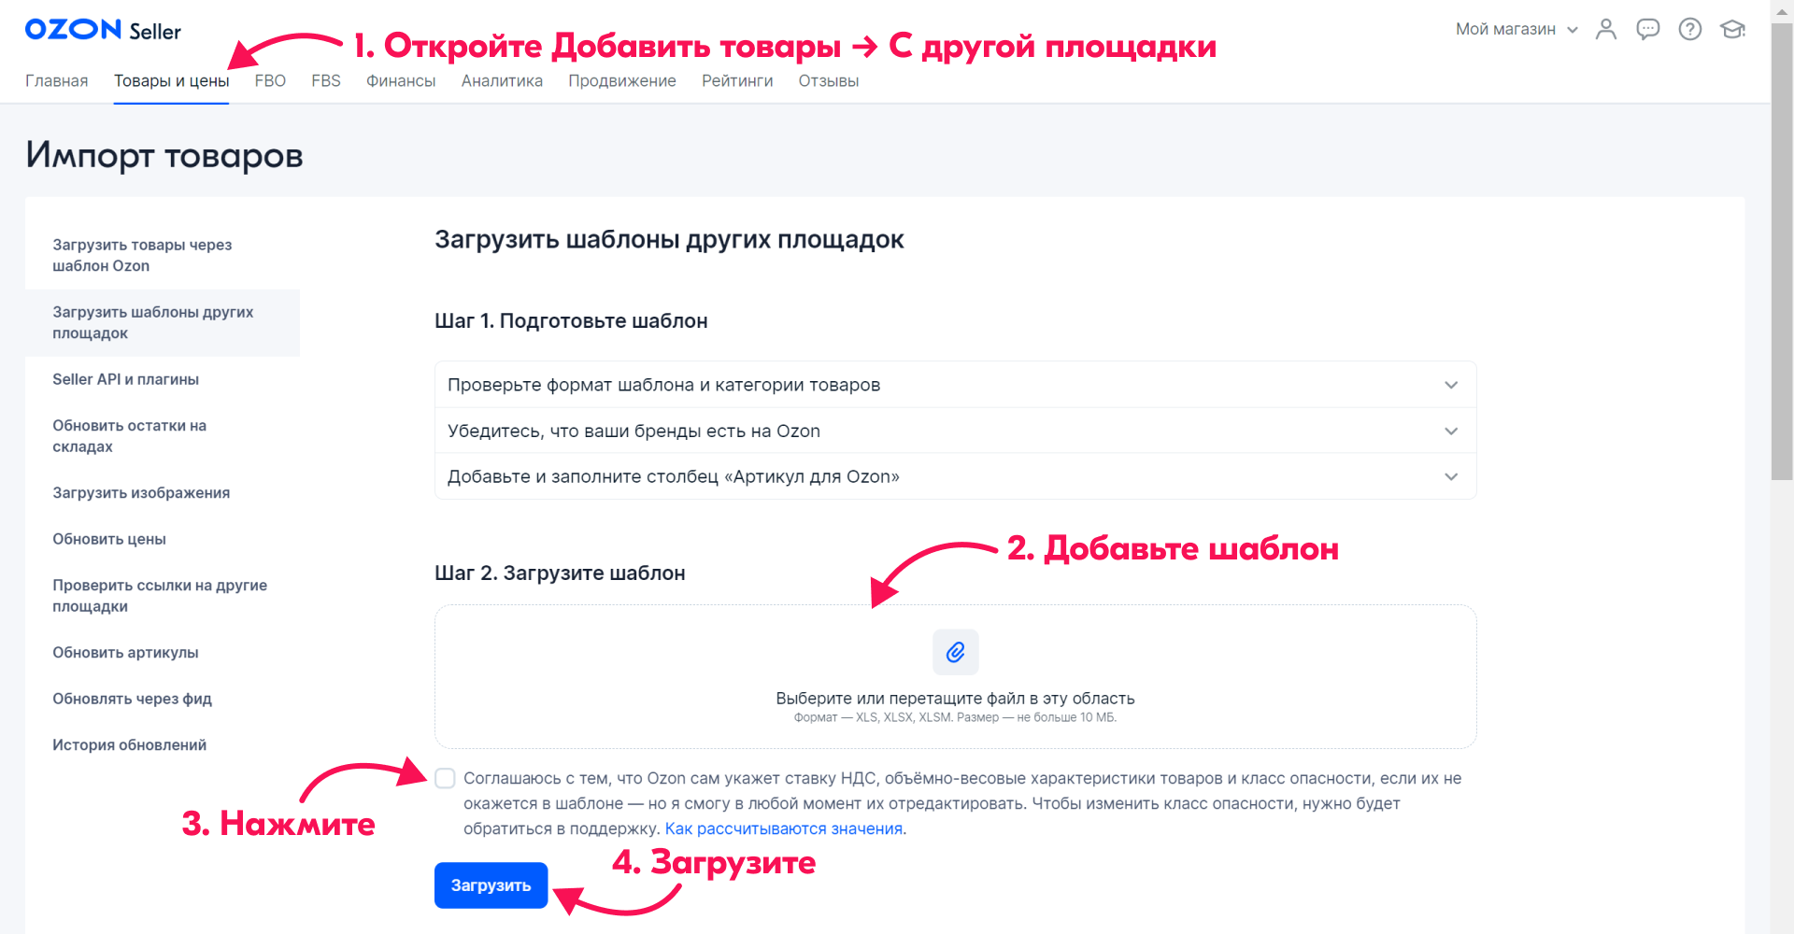Select 'Seller API и плагины' in sidebar
The width and height of the screenshot is (1794, 934).
[125, 379]
